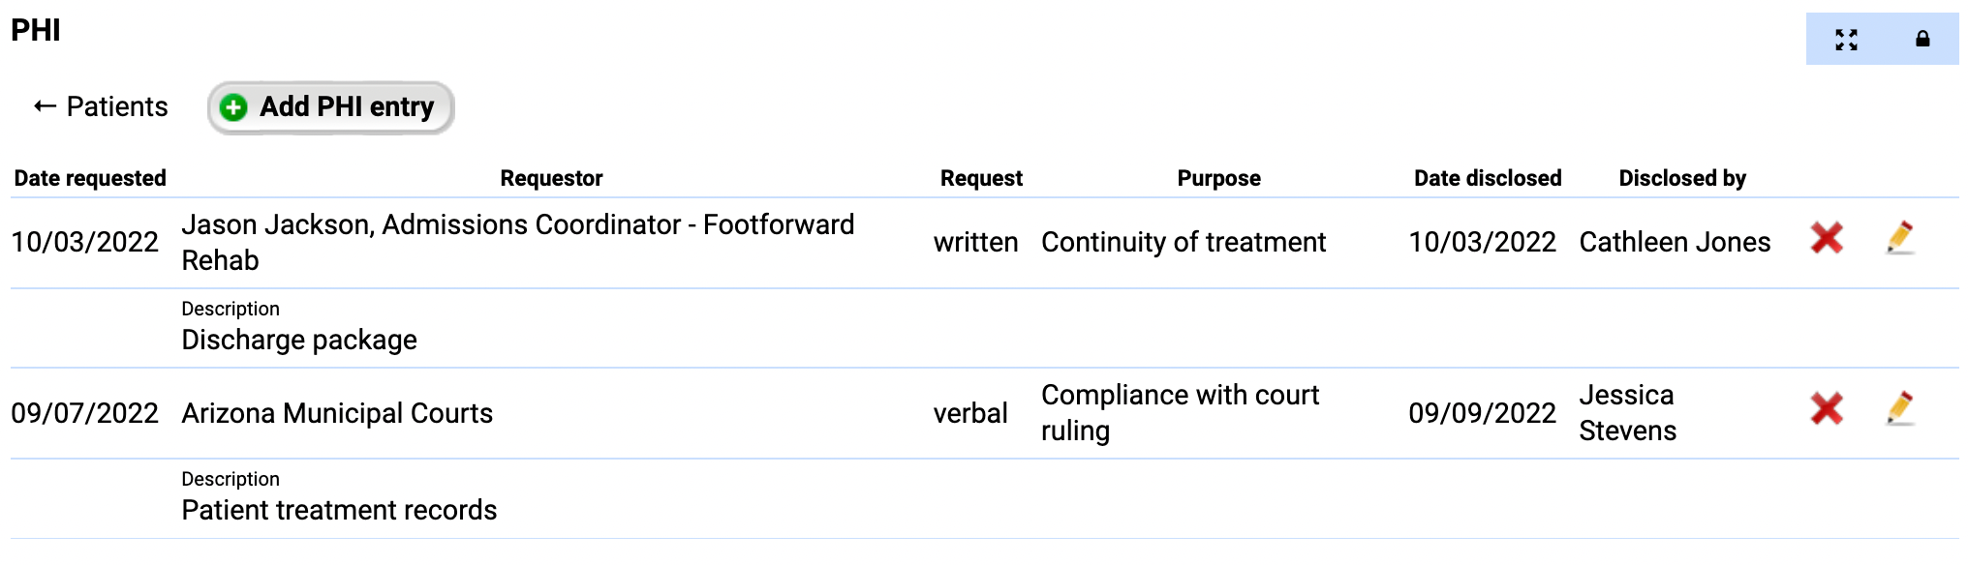Delete the Arizona Municipal Courts entry
The height and width of the screenshot is (565, 1968).
click(x=1827, y=408)
